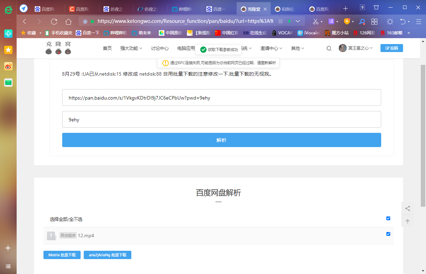The width and height of the screenshot is (426, 274).
Task: Click the Baidu pan share link input field
Action: coord(222,97)
